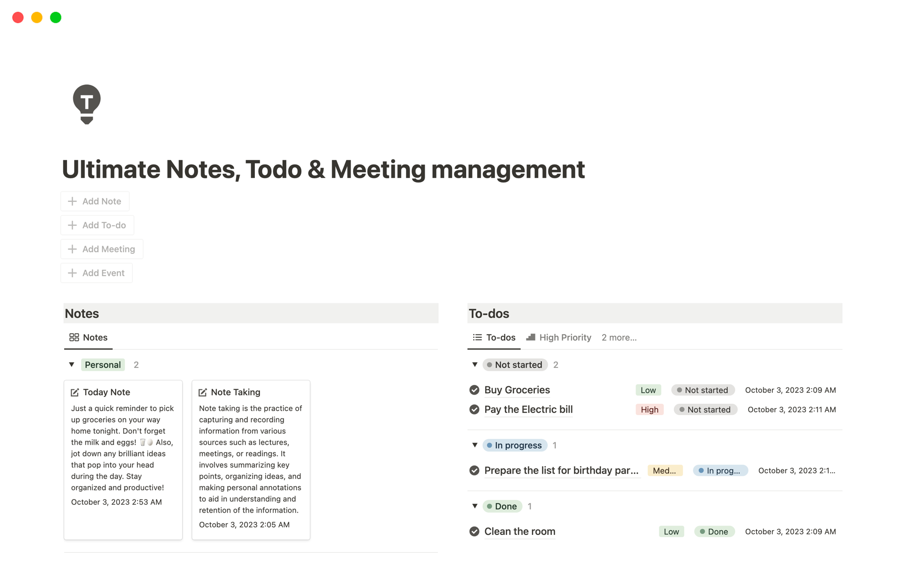Click the plus icon beside Add Meeting
Screen dimensions: 906x566
72,249
